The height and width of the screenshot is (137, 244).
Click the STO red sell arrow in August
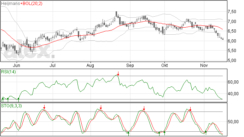pyautogui.click(x=101, y=107)
